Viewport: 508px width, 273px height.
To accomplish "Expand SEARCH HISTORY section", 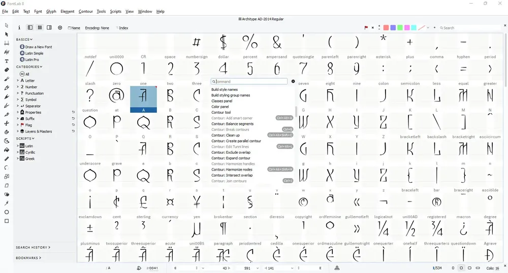I will click(33, 248).
